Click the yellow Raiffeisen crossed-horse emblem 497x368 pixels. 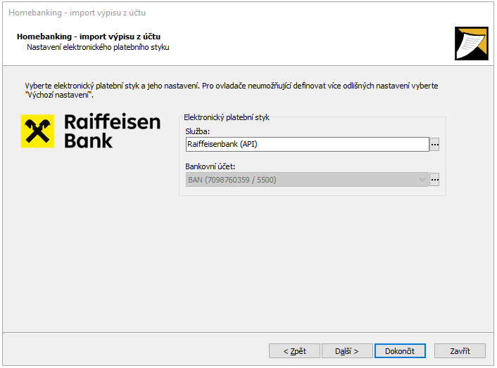pos(37,131)
